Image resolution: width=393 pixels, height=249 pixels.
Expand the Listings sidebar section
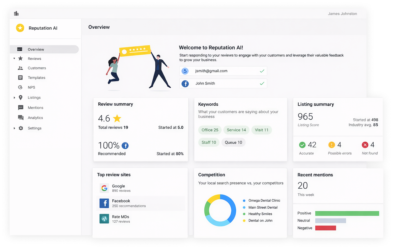click(14, 97)
